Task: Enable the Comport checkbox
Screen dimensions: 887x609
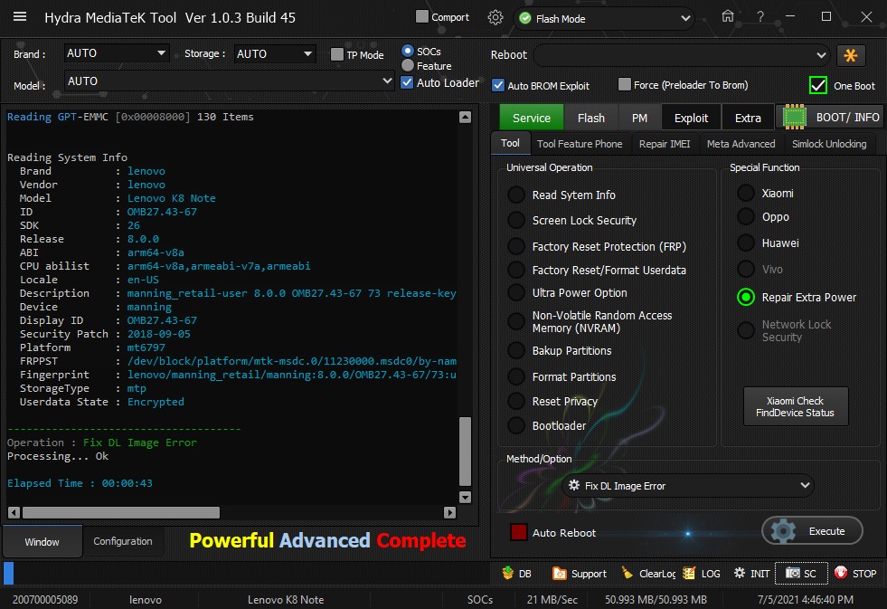Action: point(422,17)
